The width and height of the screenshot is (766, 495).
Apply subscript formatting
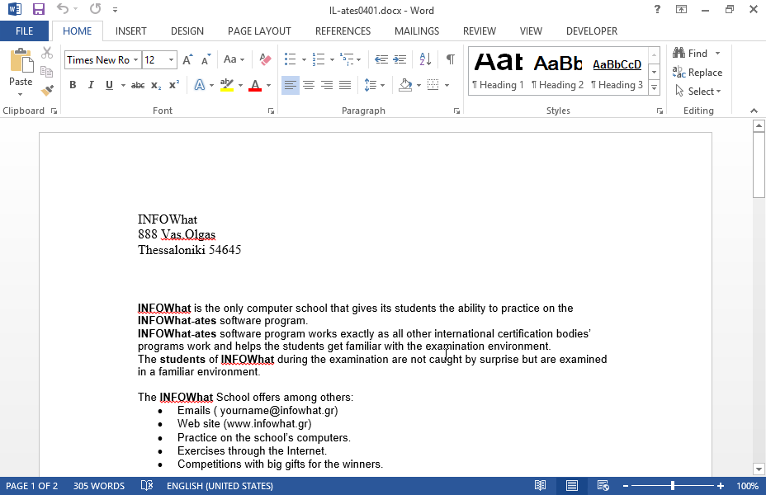click(x=156, y=86)
